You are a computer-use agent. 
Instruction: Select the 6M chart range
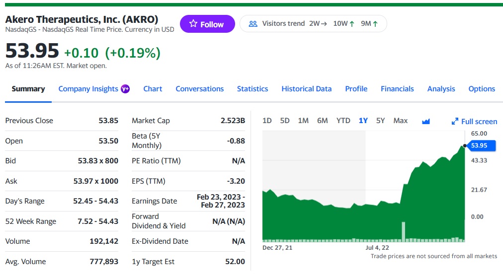coord(323,121)
